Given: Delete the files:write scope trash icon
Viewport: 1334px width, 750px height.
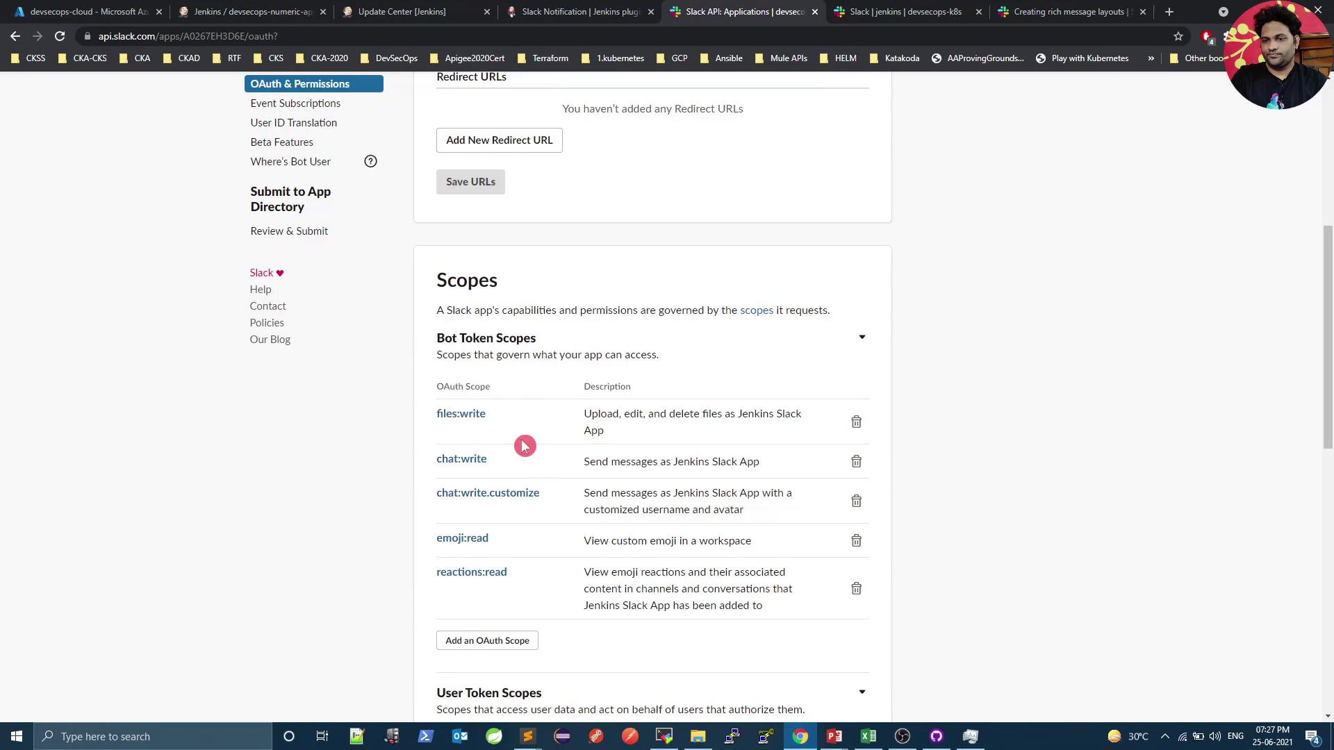Looking at the screenshot, I should (856, 422).
